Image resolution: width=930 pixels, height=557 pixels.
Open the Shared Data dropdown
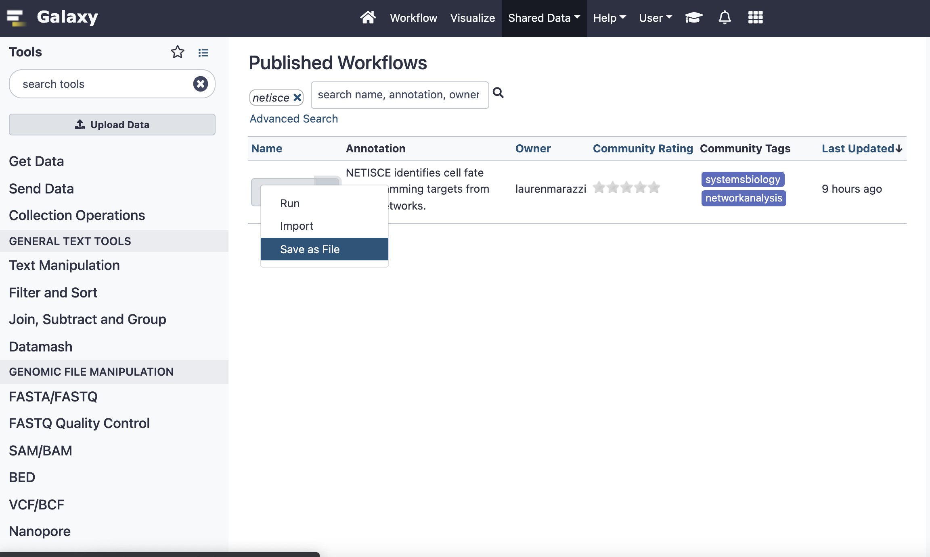click(544, 18)
